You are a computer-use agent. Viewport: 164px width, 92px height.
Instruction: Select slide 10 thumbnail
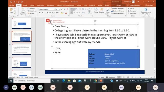click(x=22, y=63)
